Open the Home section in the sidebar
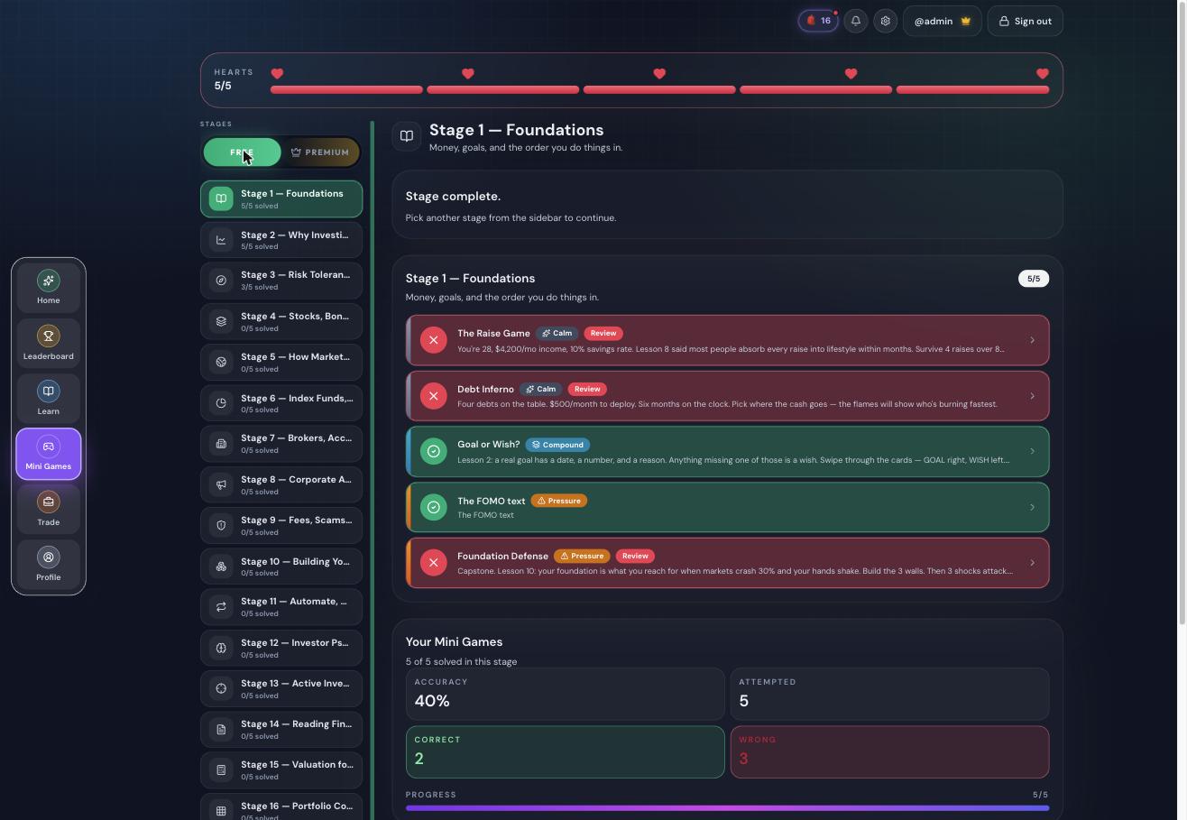This screenshot has width=1187, height=820. (49, 288)
